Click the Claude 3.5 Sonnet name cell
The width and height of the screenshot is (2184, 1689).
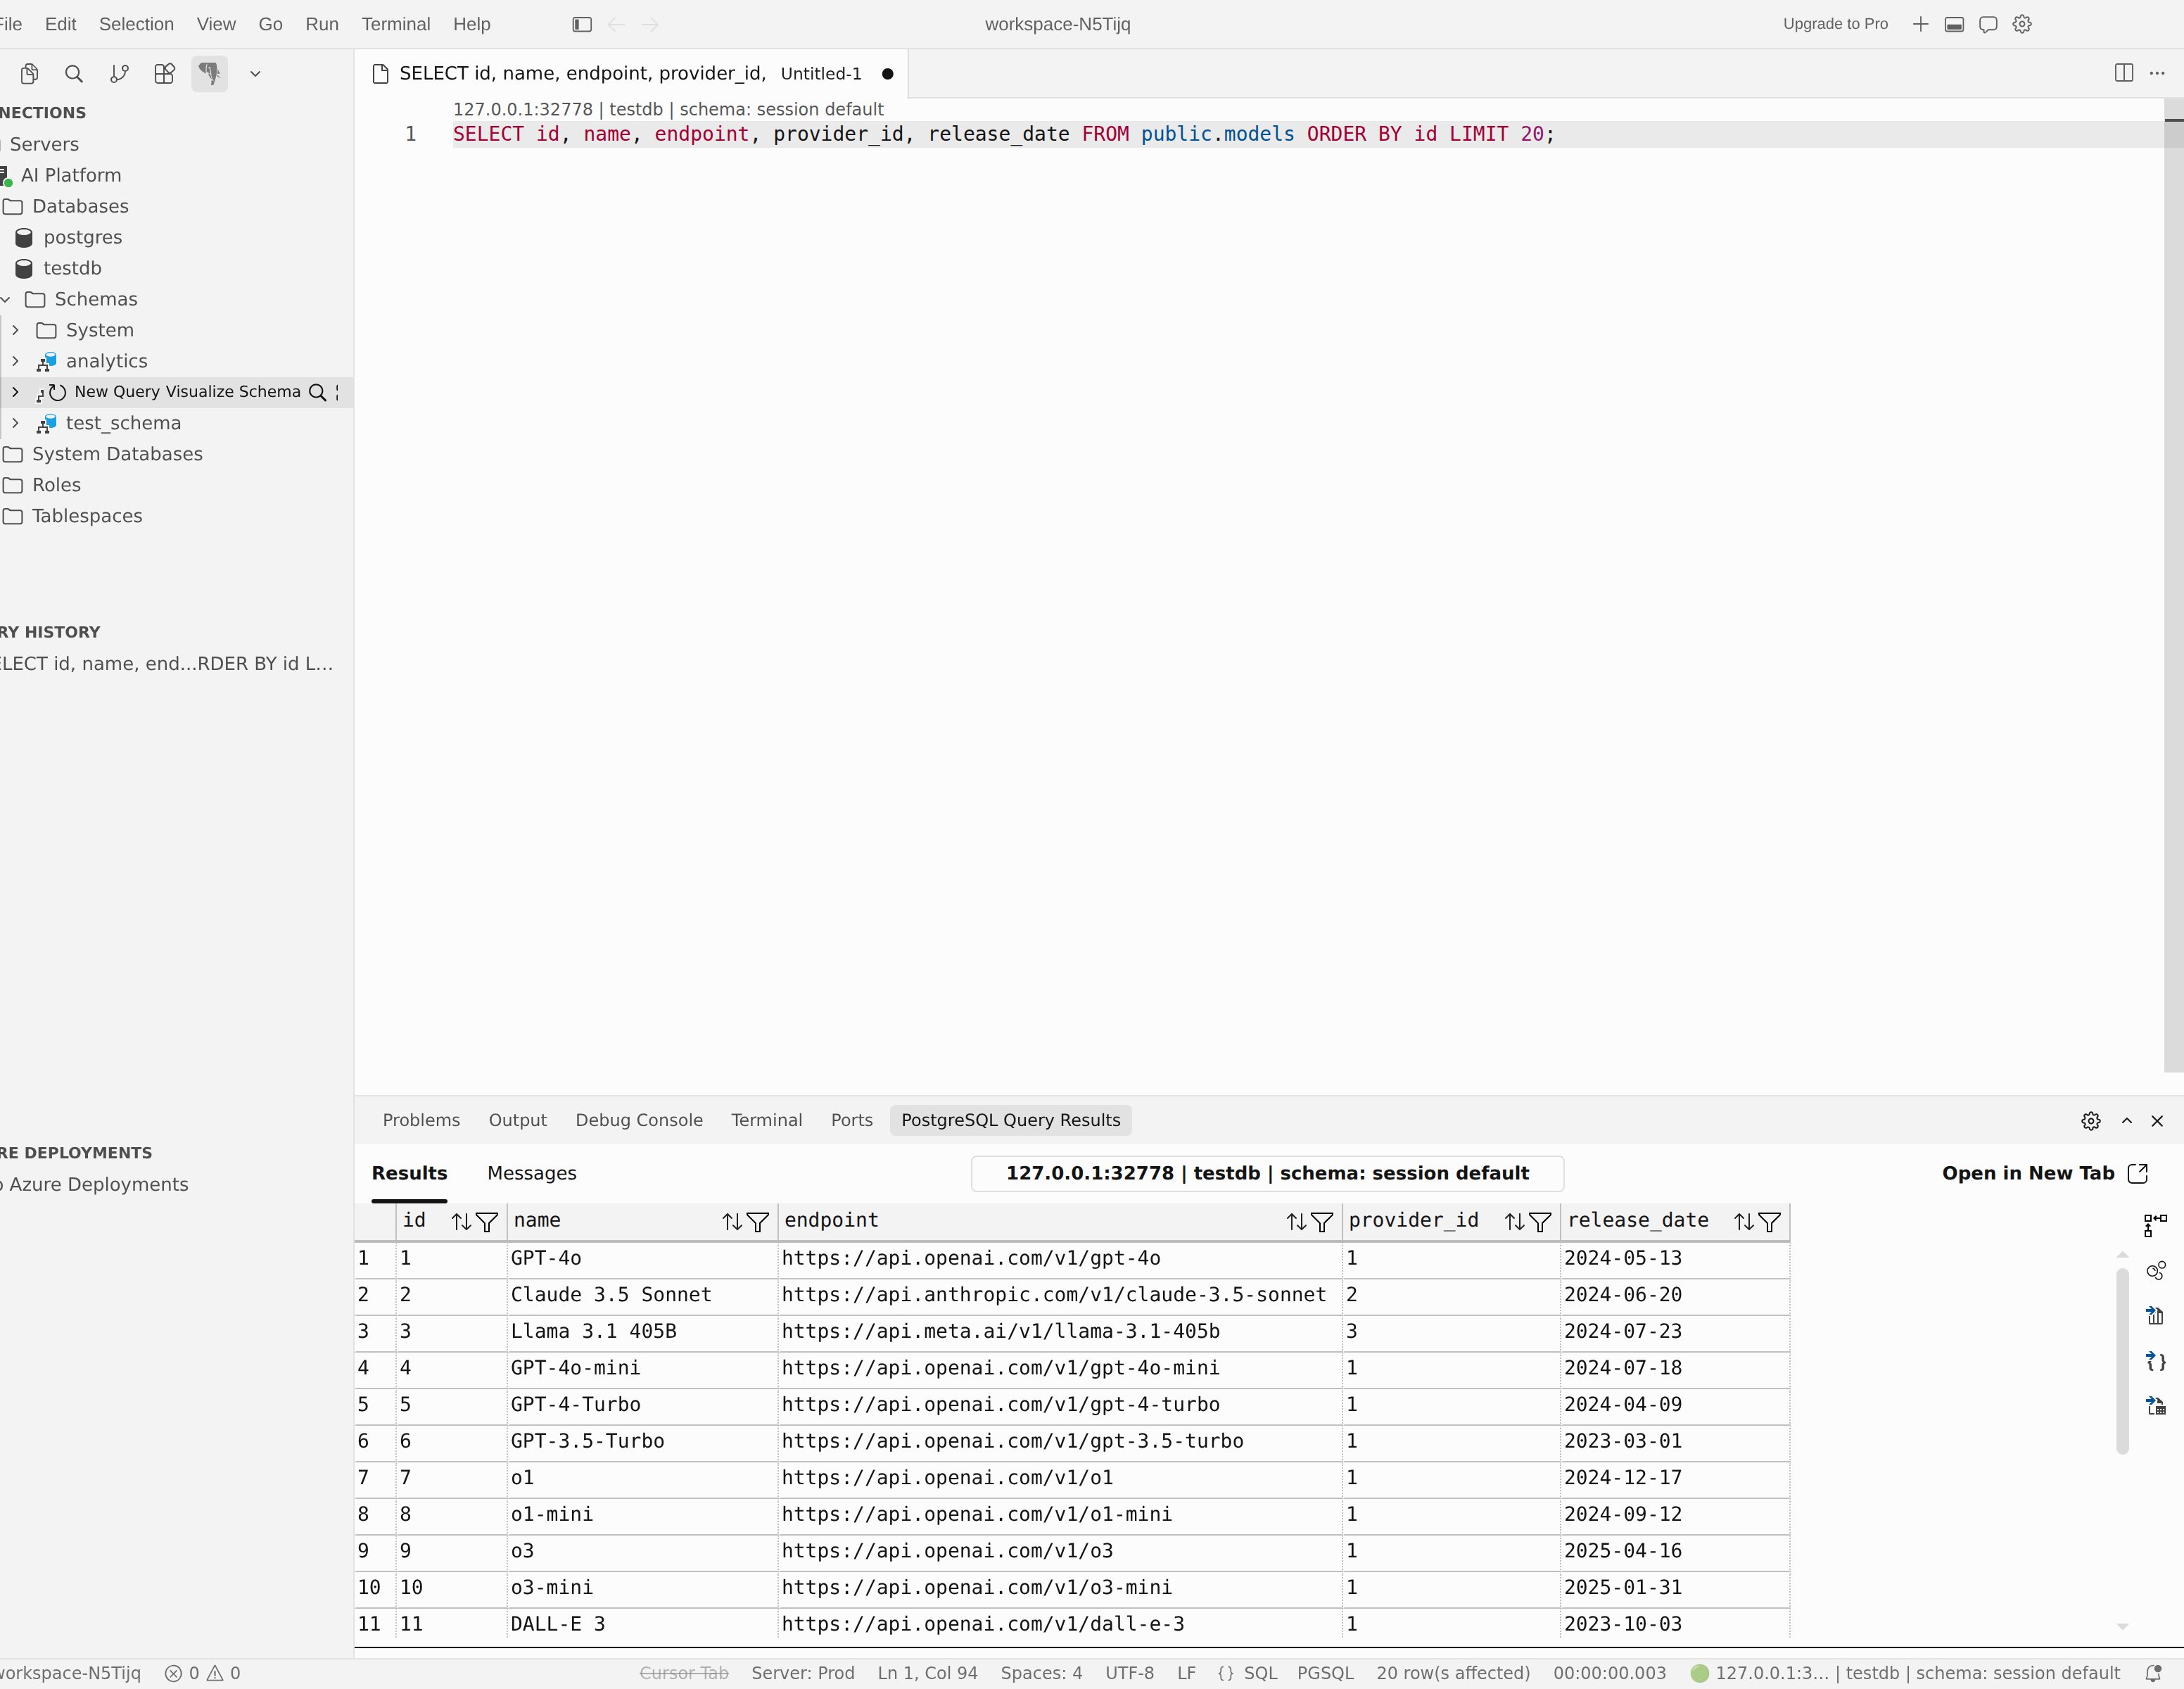coord(642,1295)
